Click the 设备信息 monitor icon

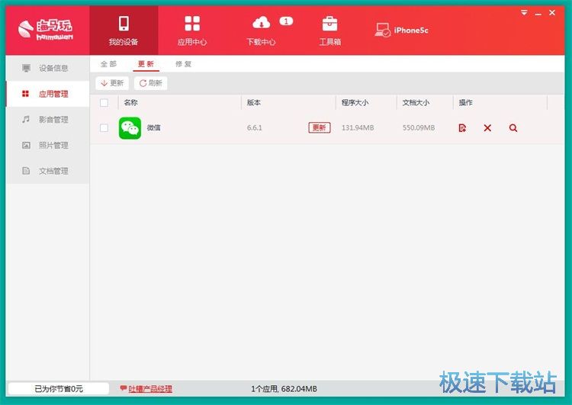click(x=26, y=68)
